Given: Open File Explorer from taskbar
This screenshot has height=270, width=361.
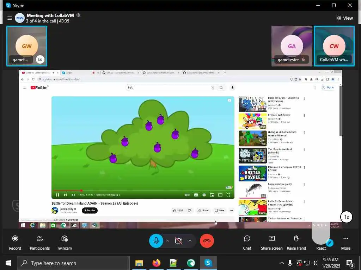Looking at the screenshot, I should (139, 263).
